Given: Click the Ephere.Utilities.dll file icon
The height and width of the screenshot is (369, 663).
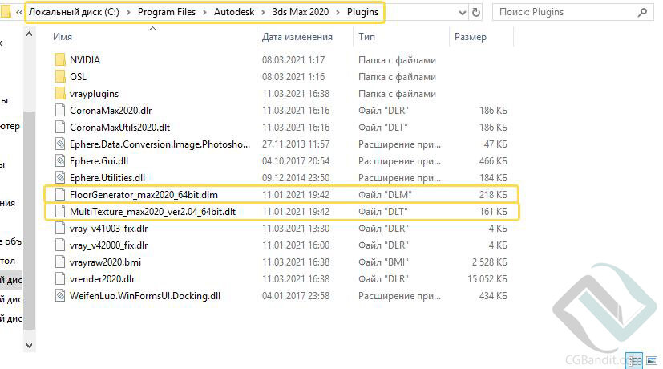Looking at the screenshot, I should [x=60, y=178].
